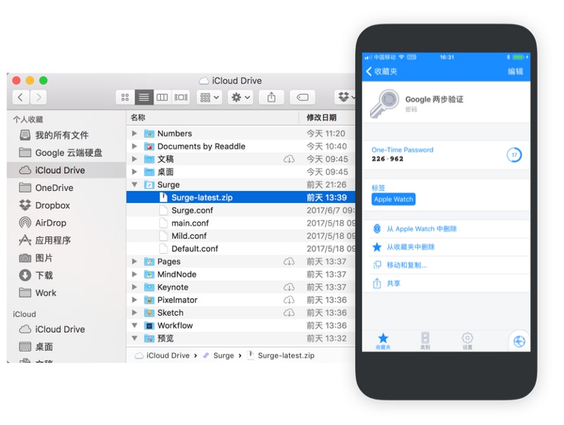Select the MindNode folder row
This screenshot has height=425, width=564.
pyautogui.click(x=241, y=274)
